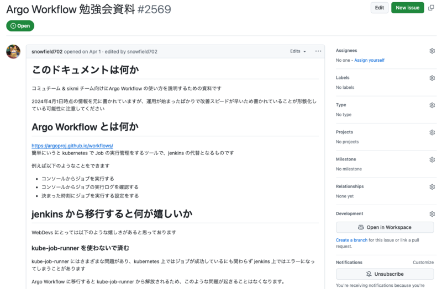442x289 pixels.
Task: Open the Type gear settings
Action: [x=432, y=105]
